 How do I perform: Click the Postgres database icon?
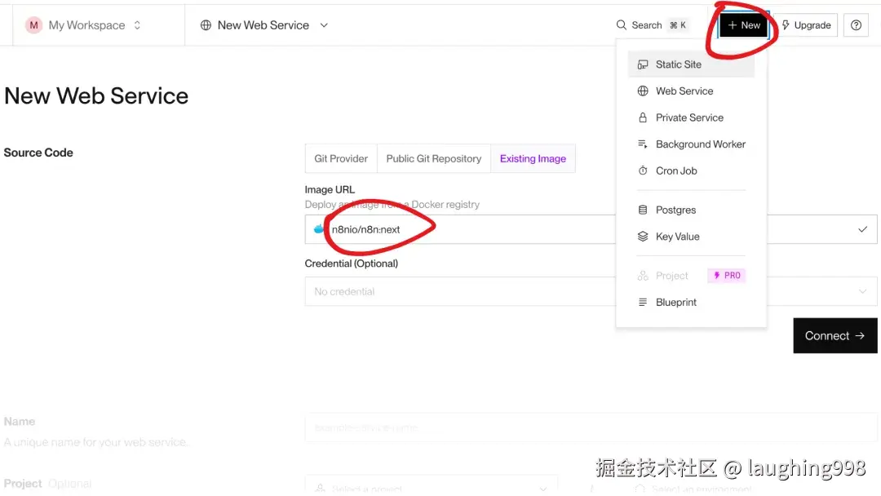643,210
